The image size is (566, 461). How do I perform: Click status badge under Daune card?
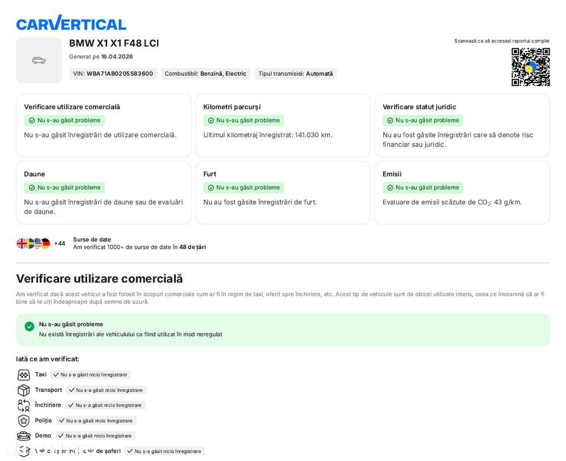(x=65, y=187)
